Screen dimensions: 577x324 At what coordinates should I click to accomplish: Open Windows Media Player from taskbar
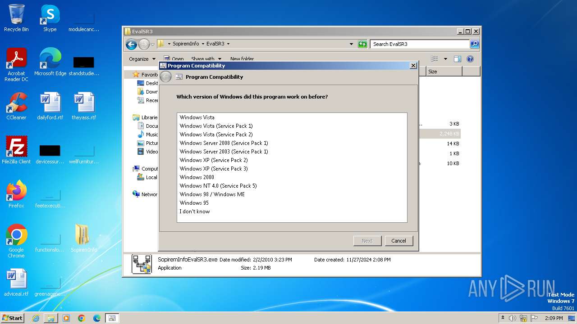coord(66,318)
